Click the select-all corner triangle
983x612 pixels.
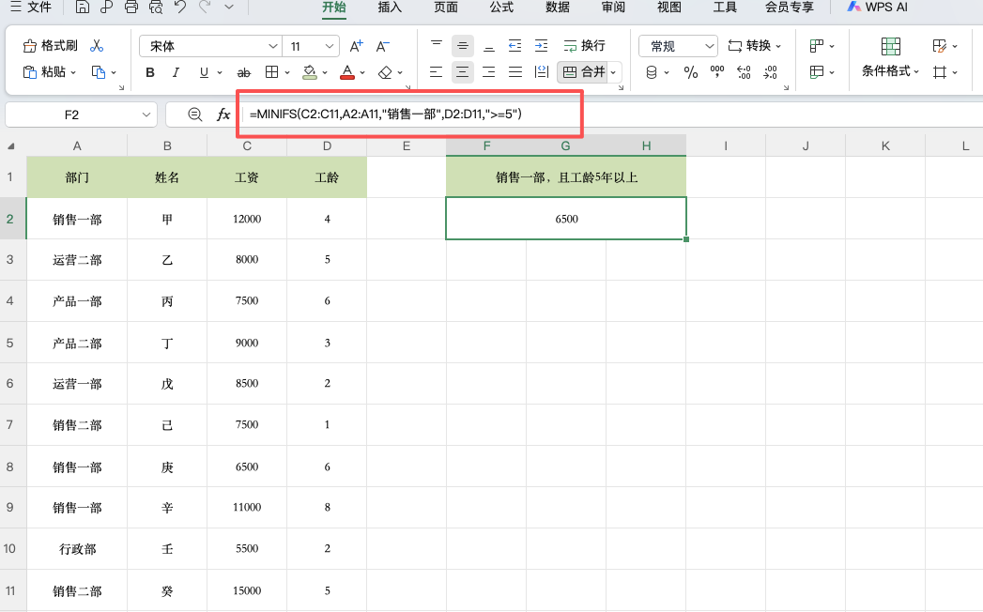[x=10, y=146]
